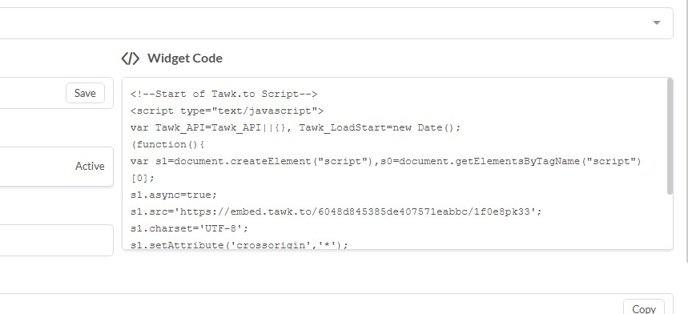Click the document.createElement code line

386,161
